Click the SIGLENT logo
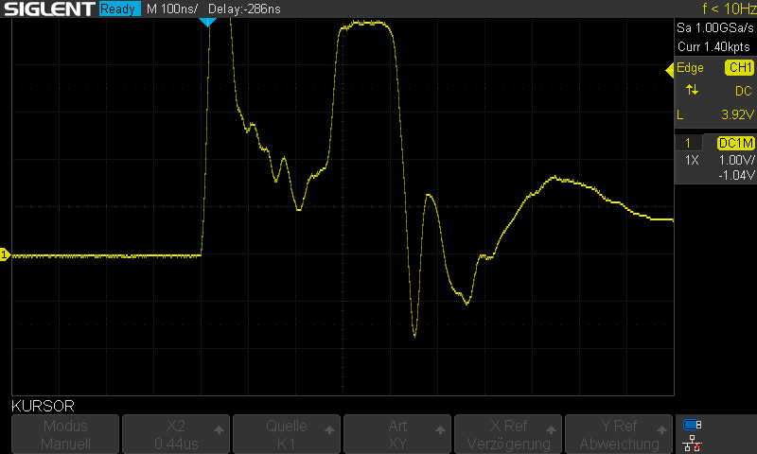 click(49, 9)
